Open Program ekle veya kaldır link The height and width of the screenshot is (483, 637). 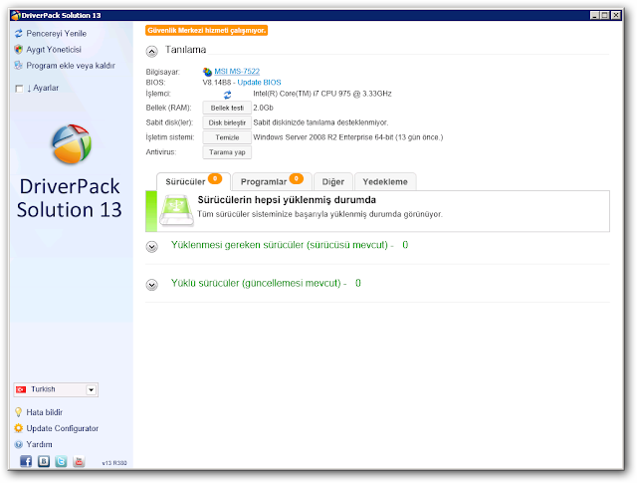pos(71,66)
